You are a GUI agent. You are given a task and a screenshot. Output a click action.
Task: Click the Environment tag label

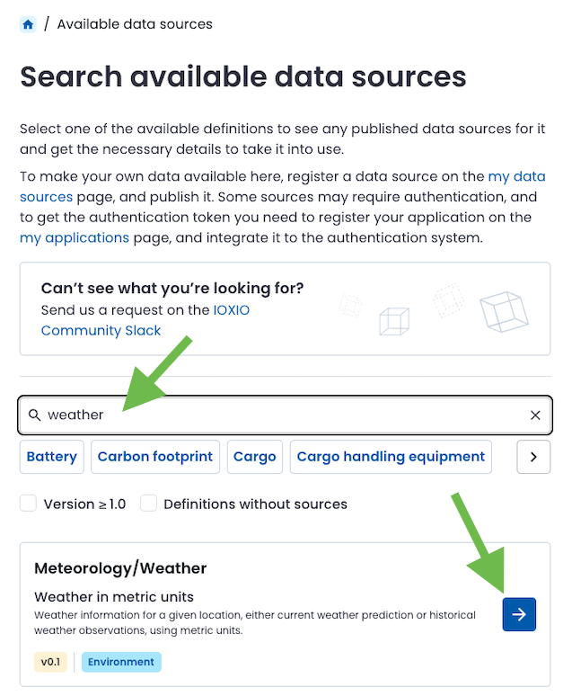click(121, 662)
